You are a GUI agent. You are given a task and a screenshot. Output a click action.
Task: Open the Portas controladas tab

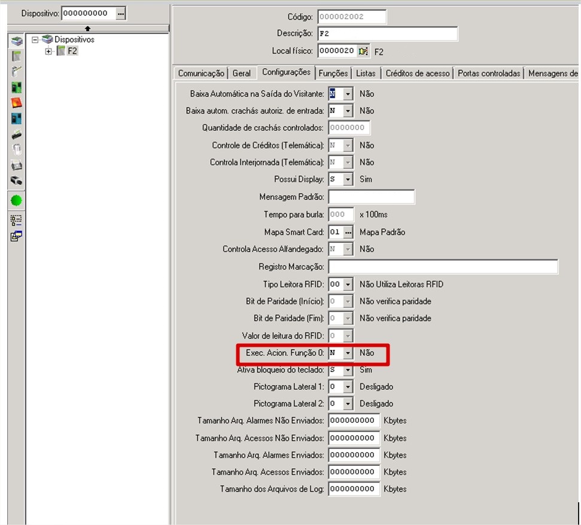(x=488, y=73)
